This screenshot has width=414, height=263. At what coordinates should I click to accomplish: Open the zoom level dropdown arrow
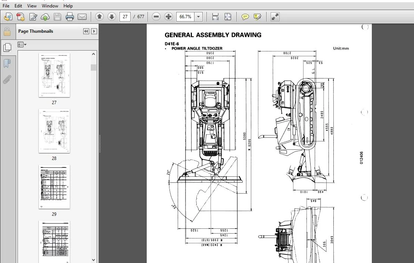tap(199, 17)
